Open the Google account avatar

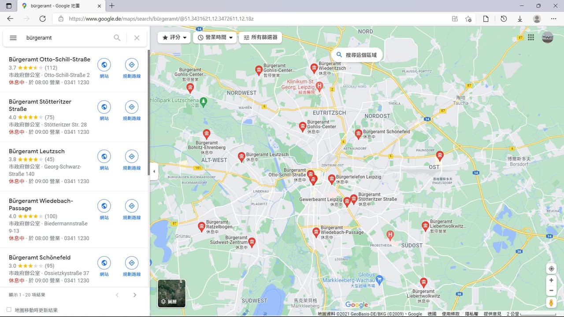pyautogui.click(x=547, y=37)
